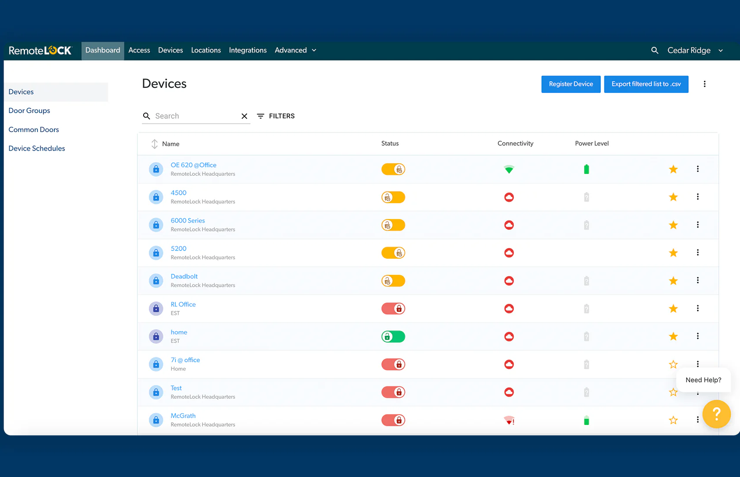Click the offline cloud icon for Test
740x477 pixels.
coord(509,392)
